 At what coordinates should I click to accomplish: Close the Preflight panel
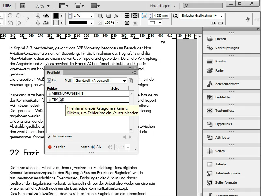135,68
